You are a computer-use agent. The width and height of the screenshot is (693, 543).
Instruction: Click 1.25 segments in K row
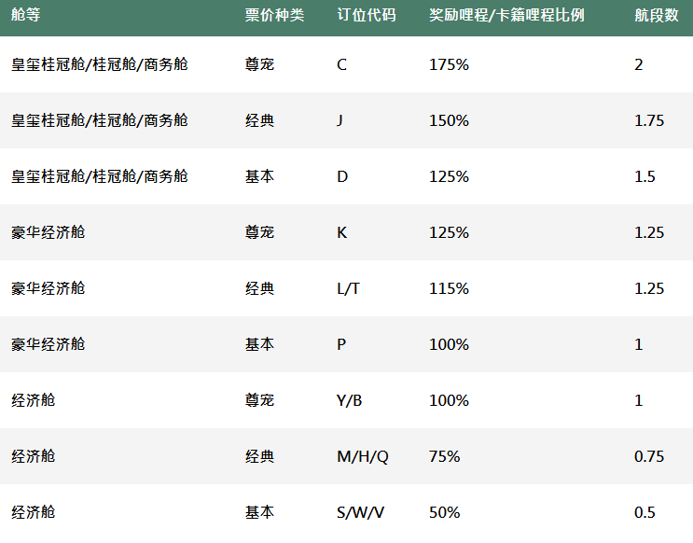[649, 232]
